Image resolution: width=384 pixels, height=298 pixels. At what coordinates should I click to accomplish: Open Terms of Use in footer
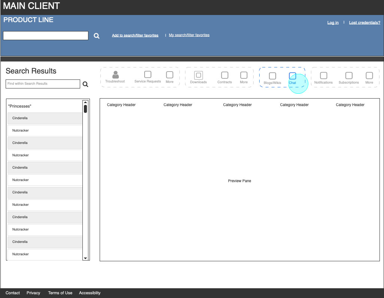click(60, 293)
